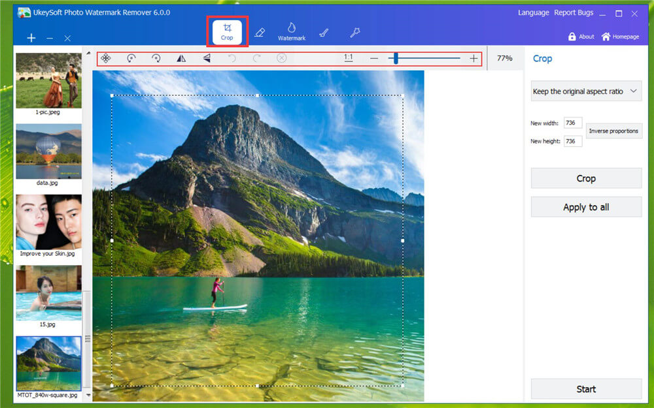Click Apply to all button
This screenshot has height=408, width=654.
tap(586, 207)
